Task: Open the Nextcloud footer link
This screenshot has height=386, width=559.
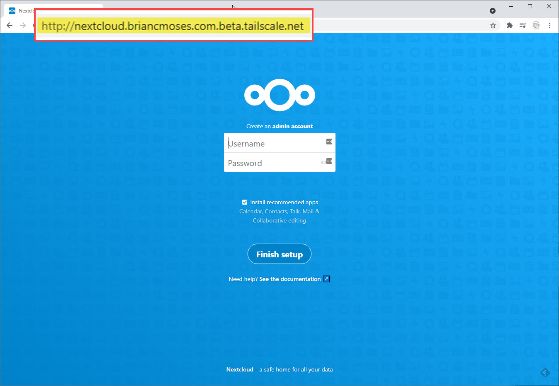Action: 240,369
